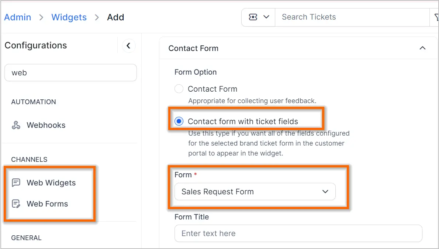This screenshot has height=249, width=439.
Task: Click the filter icon beside Search Tickets
Action: 436,17
